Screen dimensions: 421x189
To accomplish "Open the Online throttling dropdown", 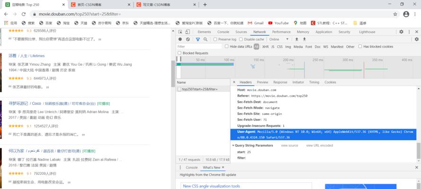I will pos(279,39).
